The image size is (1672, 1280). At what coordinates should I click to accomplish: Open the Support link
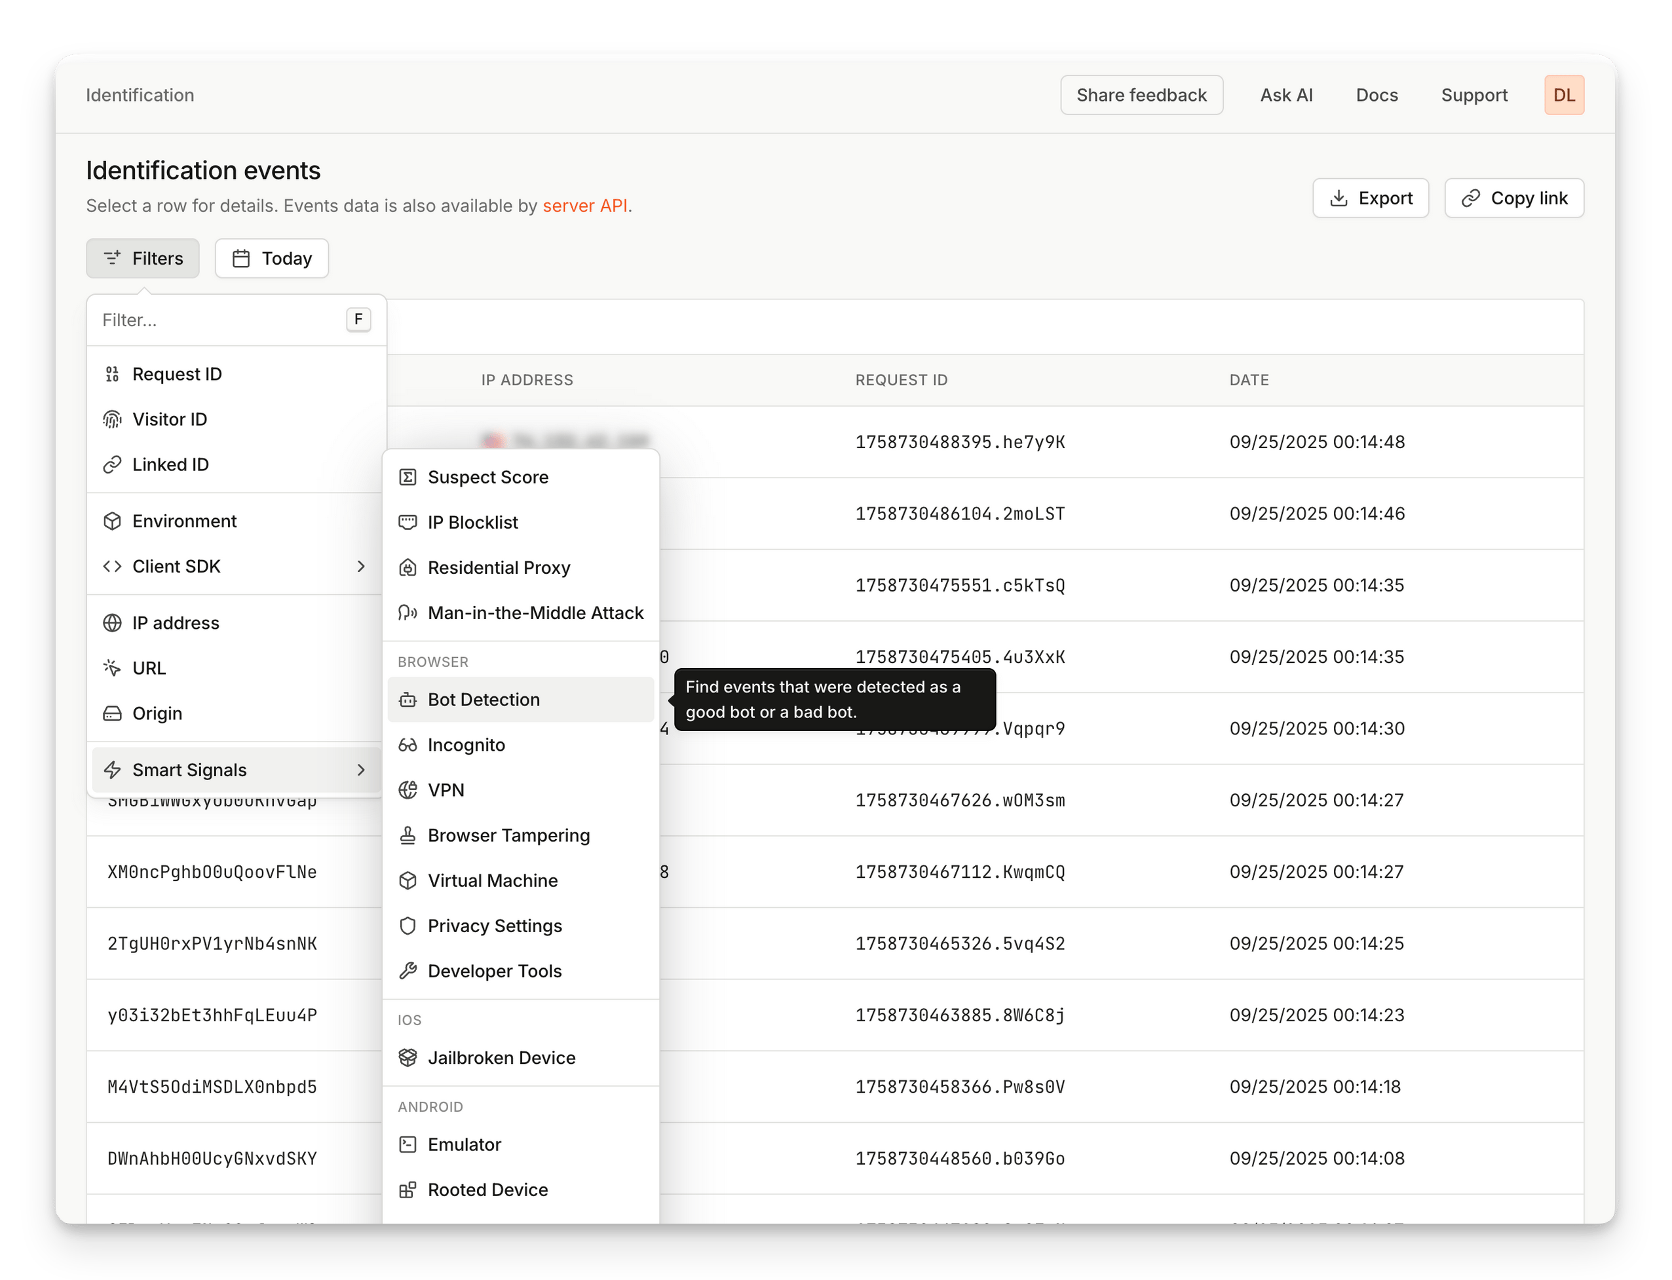click(1474, 95)
